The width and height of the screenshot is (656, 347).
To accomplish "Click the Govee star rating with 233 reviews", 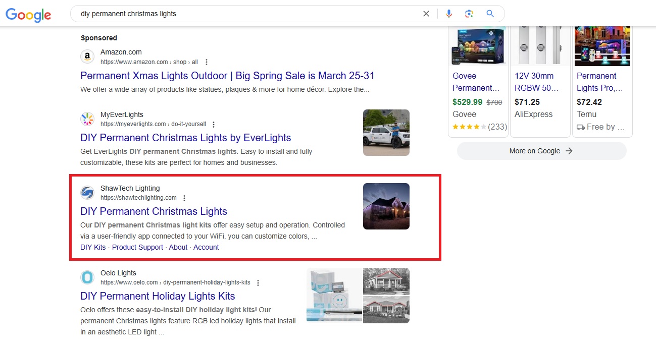I will coord(478,127).
